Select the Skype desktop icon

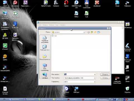pyautogui.click(x=117, y=4)
